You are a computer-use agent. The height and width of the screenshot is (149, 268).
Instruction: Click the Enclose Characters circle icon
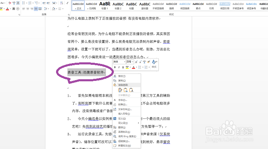(x=18, y=9)
